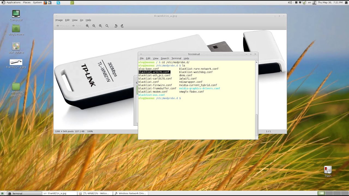Click ndiswrapper.conf in terminal listing
349x196 pixels.
pos(191,82)
